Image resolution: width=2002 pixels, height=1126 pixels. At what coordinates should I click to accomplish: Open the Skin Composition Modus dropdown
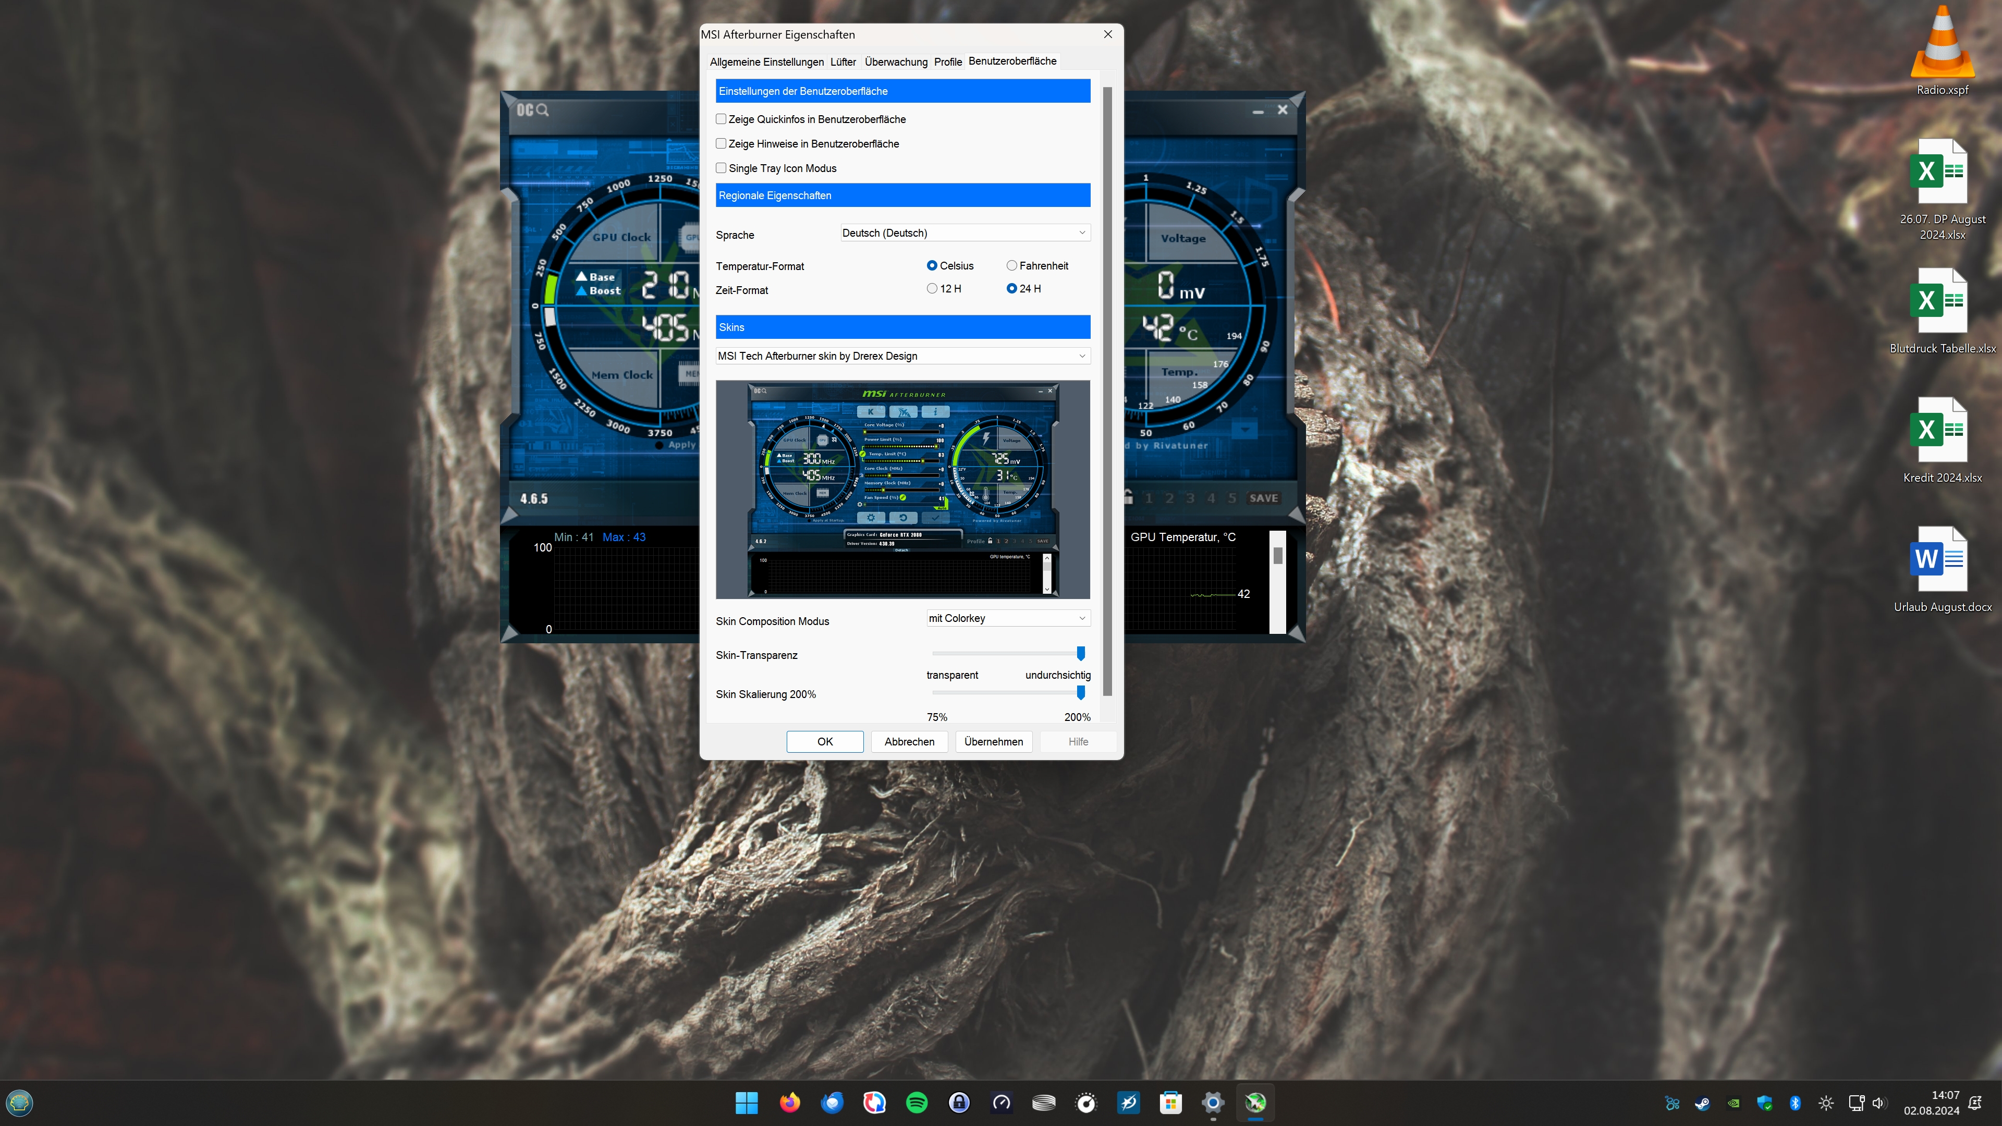click(1007, 619)
